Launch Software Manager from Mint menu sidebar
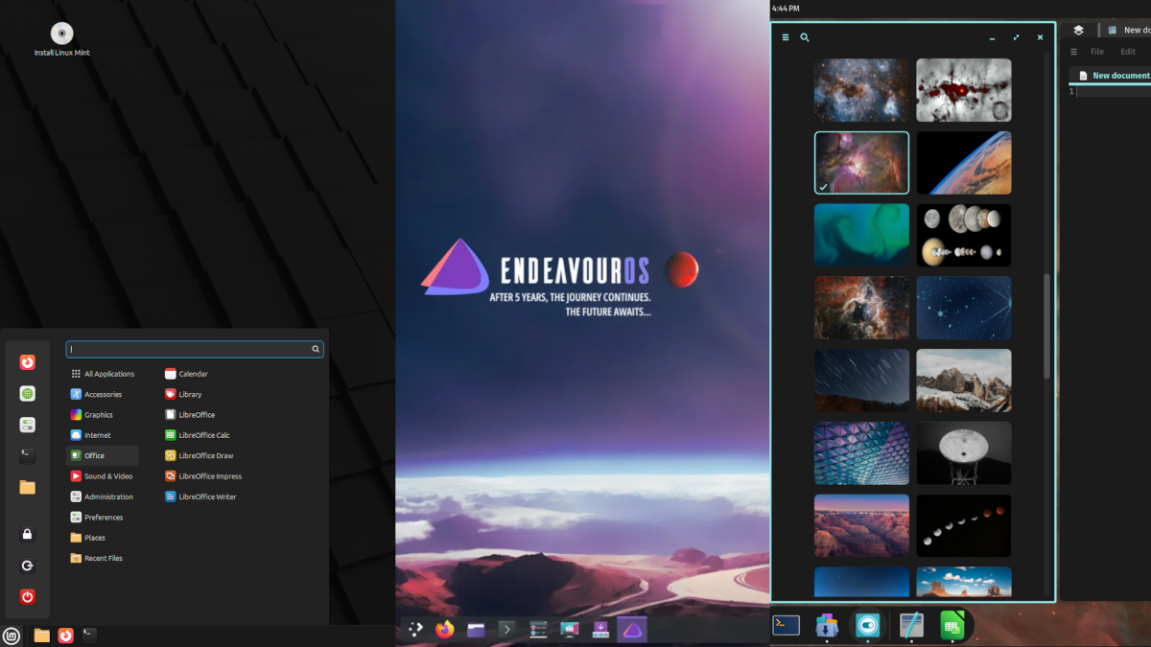The height and width of the screenshot is (647, 1151). click(x=28, y=393)
